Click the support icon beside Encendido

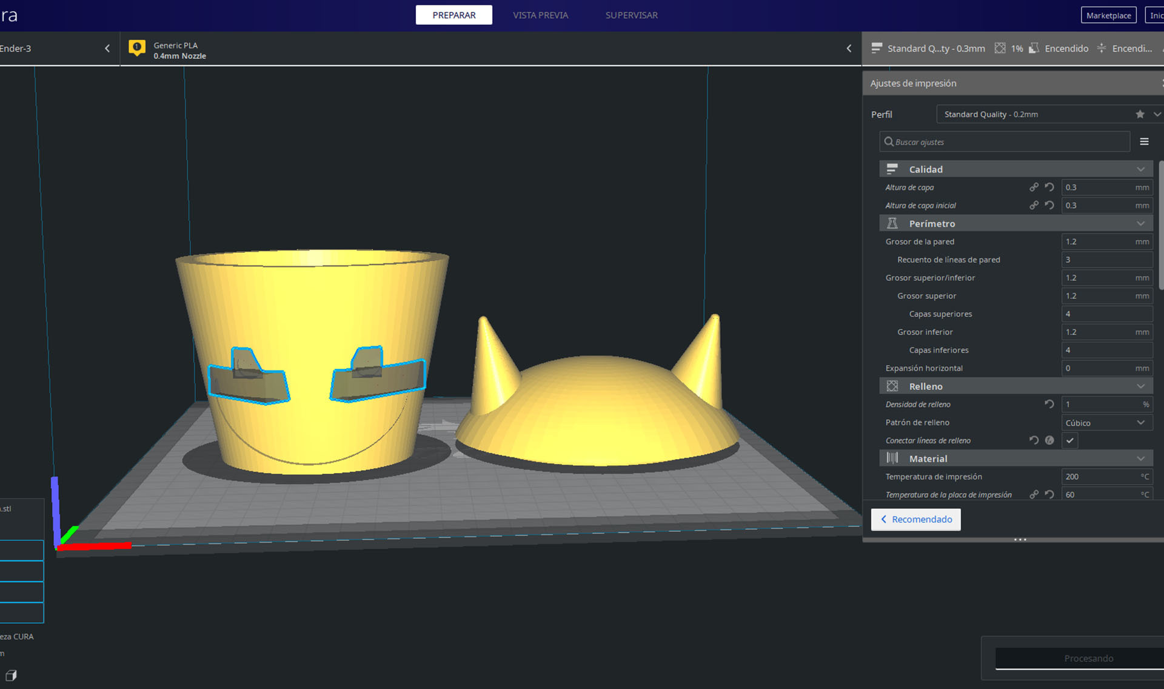point(1034,48)
